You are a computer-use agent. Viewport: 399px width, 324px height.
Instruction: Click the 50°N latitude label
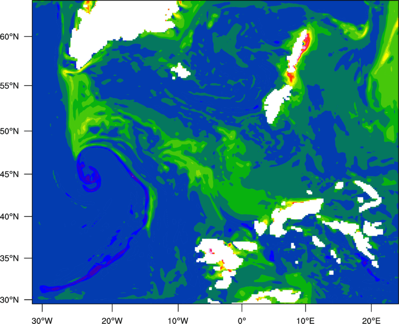pos(9,131)
